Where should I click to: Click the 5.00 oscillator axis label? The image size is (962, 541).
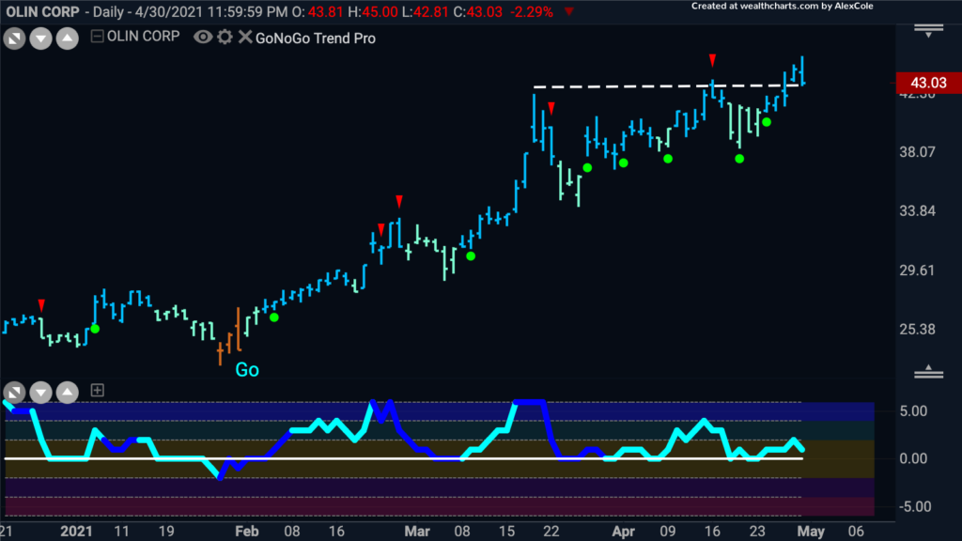click(913, 411)
